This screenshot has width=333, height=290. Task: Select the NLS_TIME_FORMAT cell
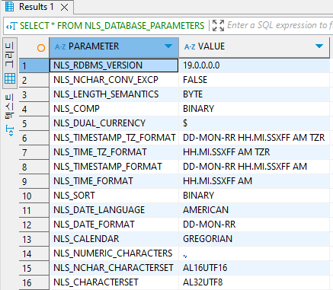[x=114, y=181]
